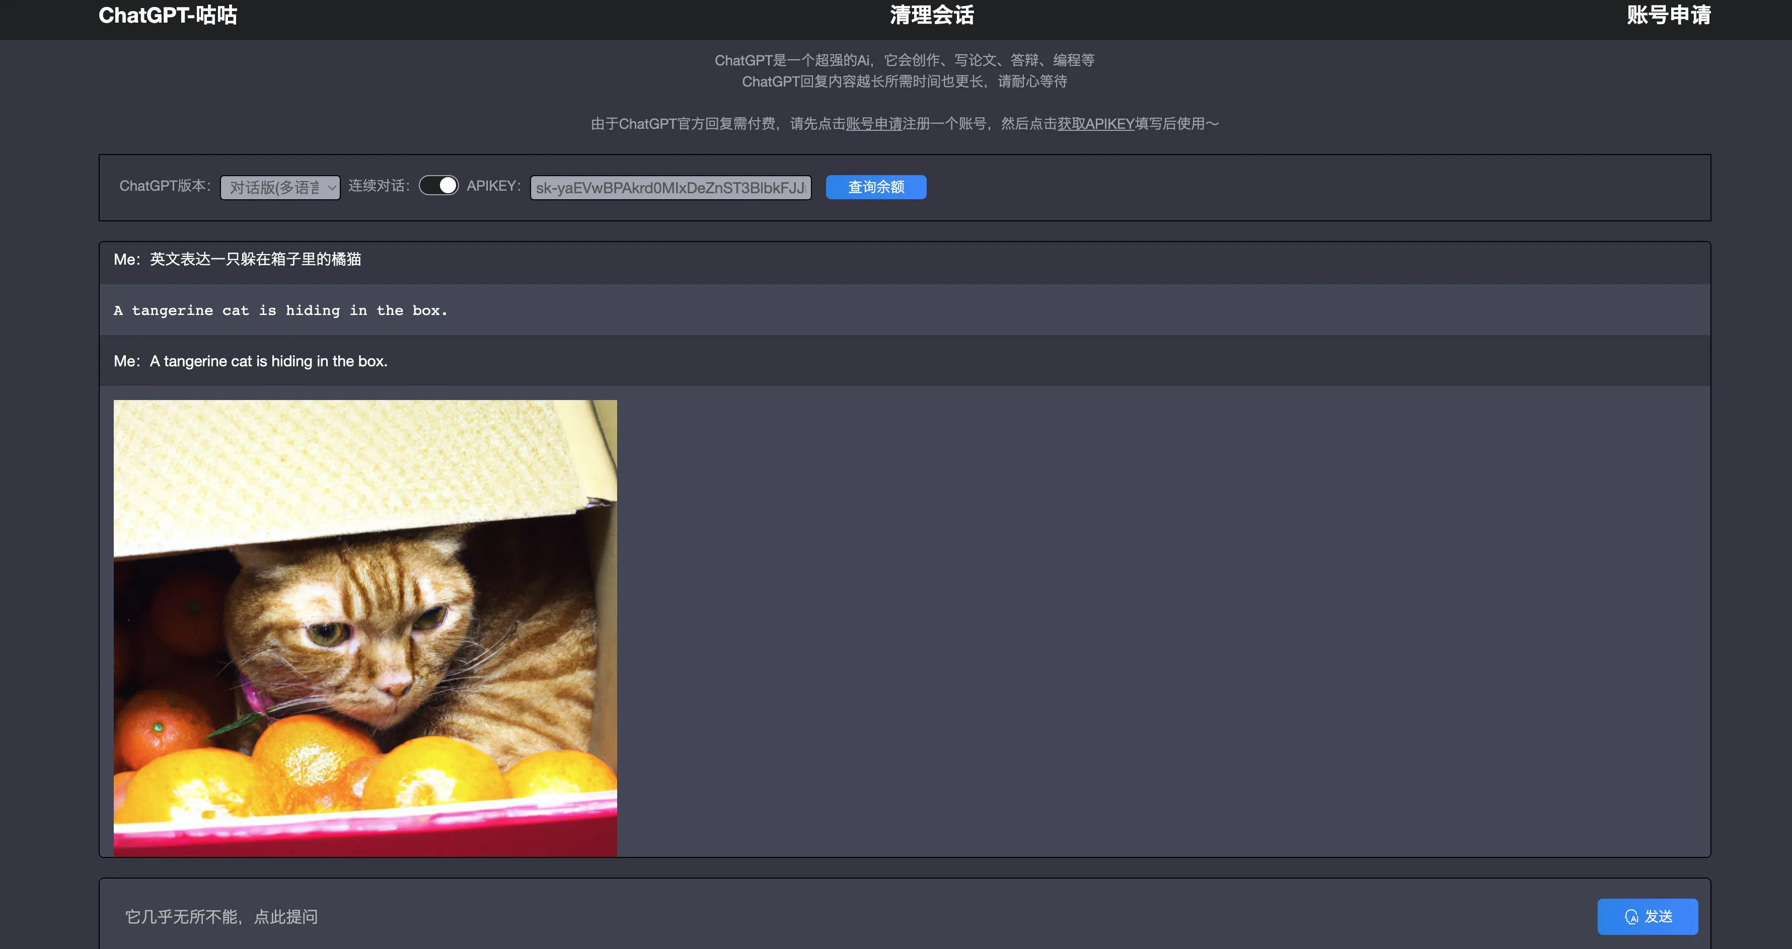Screen dimensions: 1792x949
Task: Click the 查询余额 button
Action: pos(875,187)
